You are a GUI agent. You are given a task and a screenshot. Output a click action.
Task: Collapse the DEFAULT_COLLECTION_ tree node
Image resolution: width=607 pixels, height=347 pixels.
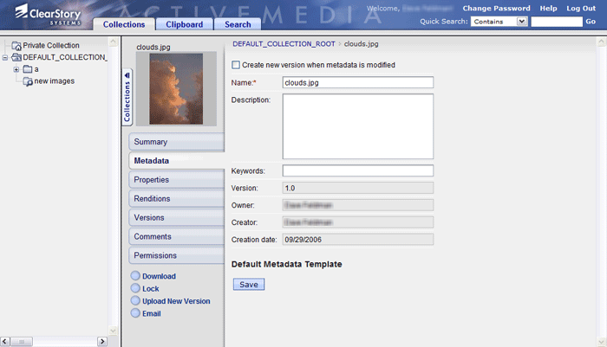(x=5, y=58)
